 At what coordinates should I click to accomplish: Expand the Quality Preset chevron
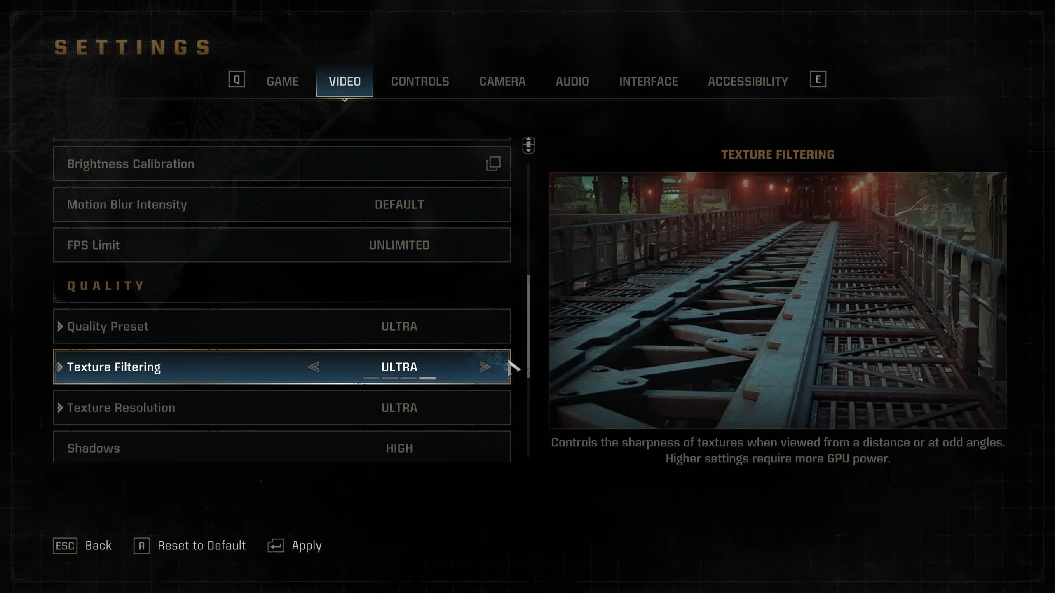[60, 326]
